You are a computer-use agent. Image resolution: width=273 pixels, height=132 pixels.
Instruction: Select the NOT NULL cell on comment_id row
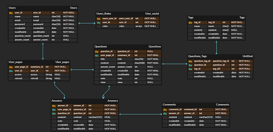click(x=222, y=109)
